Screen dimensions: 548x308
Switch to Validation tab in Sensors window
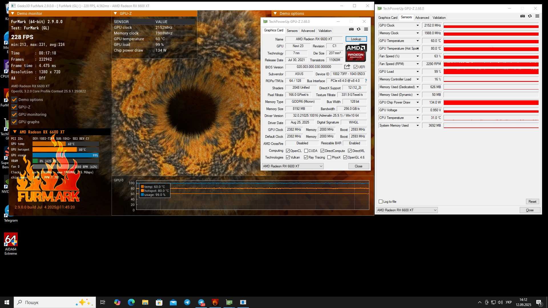click(439, 18)
